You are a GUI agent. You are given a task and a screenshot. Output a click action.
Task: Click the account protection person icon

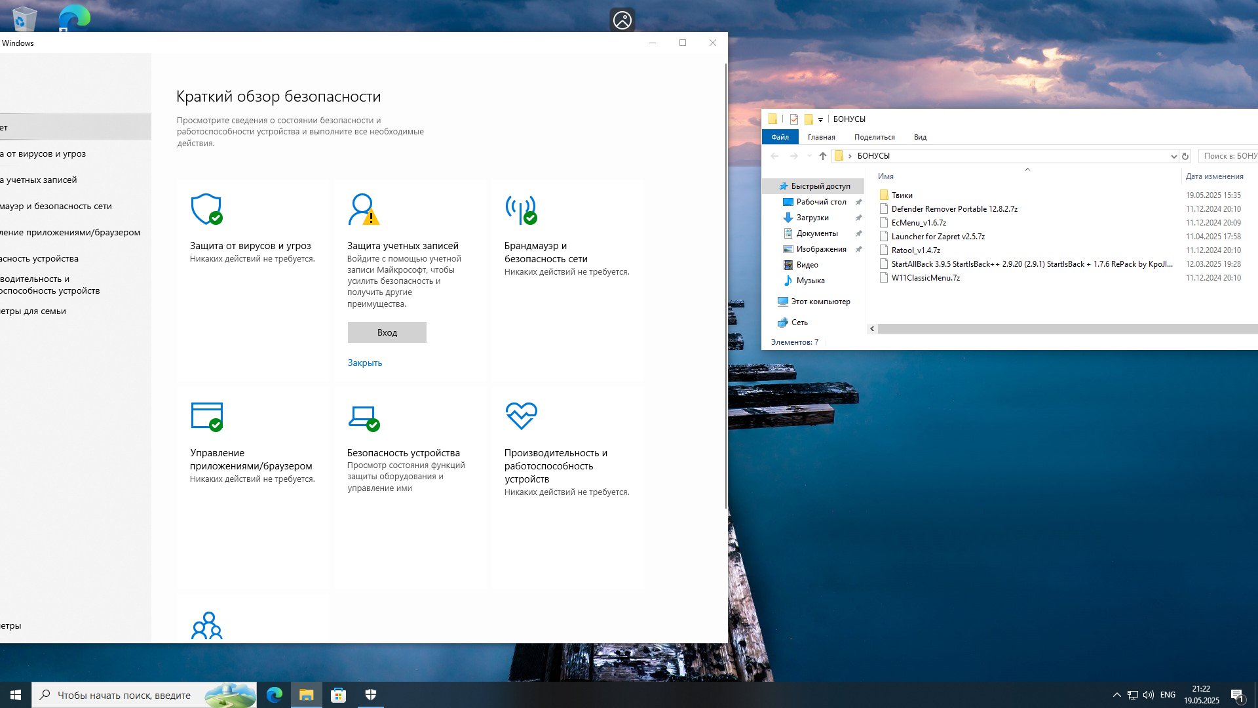[x=364, y=209]
